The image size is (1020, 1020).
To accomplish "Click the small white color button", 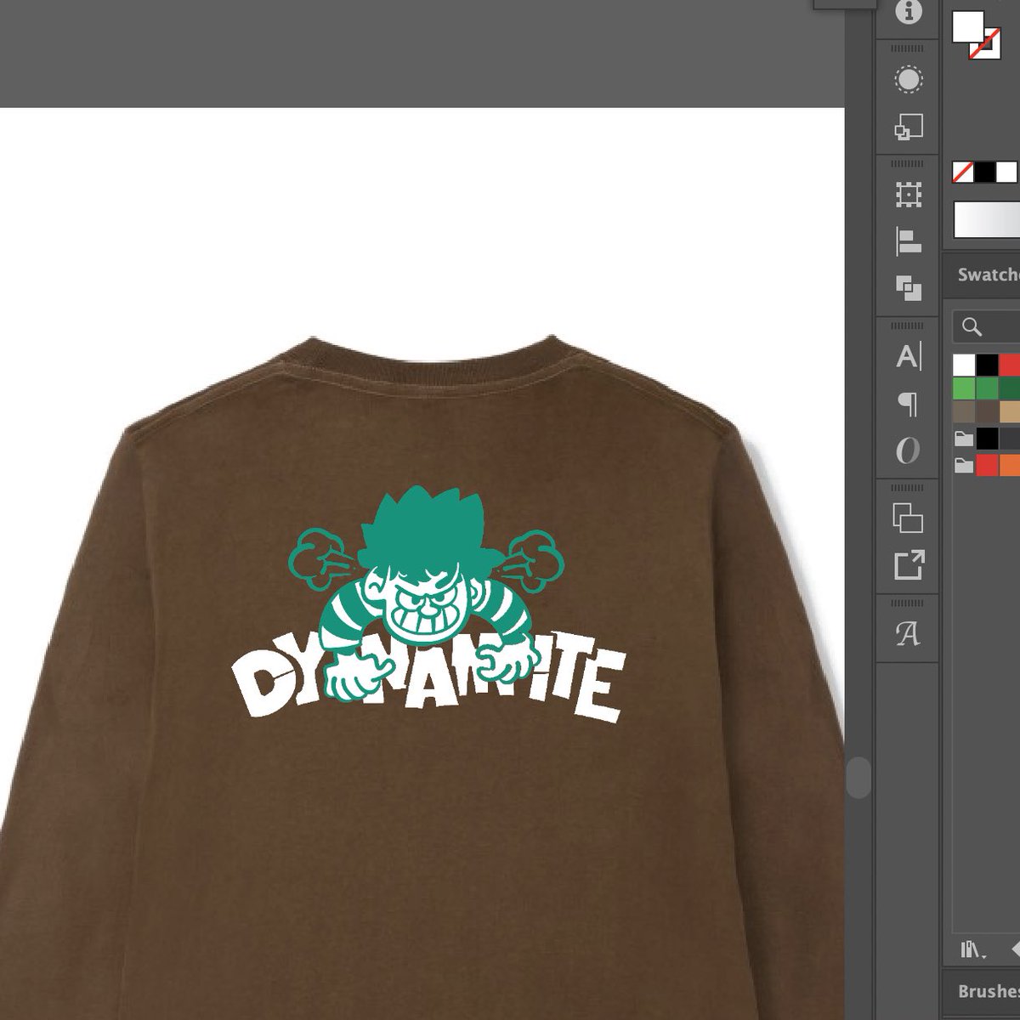I will [1006, 172].
